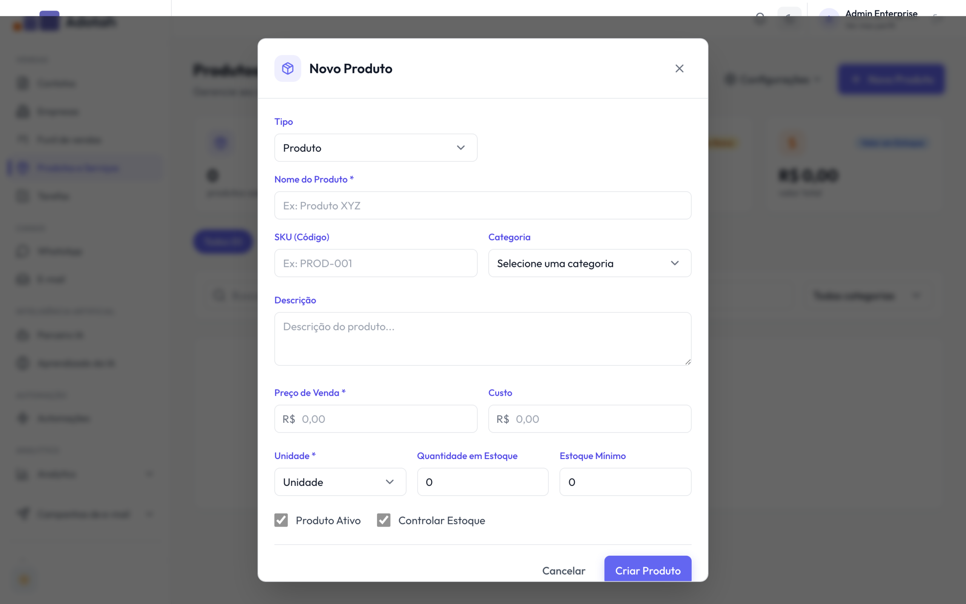The height and width of the screenshot is (604, 966).
Task: Focus the Nome do Produto field
Action: (x=483, y=205)
